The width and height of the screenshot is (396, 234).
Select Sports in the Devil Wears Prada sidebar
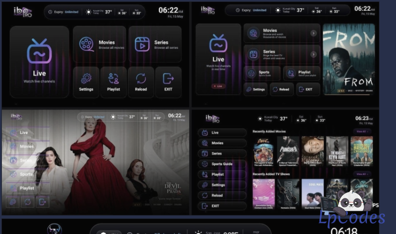27,174
